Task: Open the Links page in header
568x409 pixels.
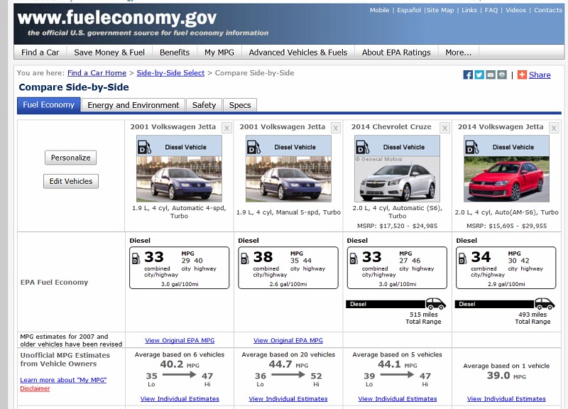Action: (469, 10)
